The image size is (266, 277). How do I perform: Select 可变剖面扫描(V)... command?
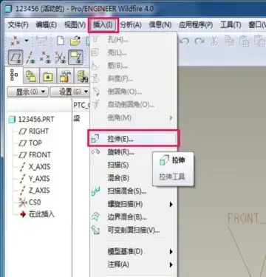[134, 230]
